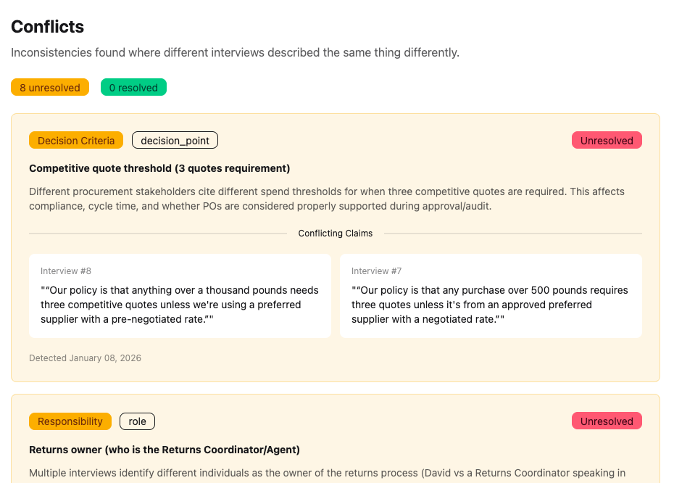
Task: Click the 'Conflicting Claims' divider label
Action: (335, 233)
